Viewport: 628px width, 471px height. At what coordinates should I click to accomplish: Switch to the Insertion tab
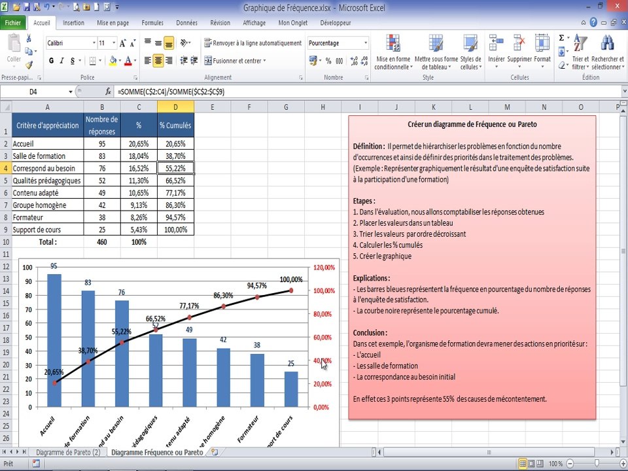pos(73,23)
